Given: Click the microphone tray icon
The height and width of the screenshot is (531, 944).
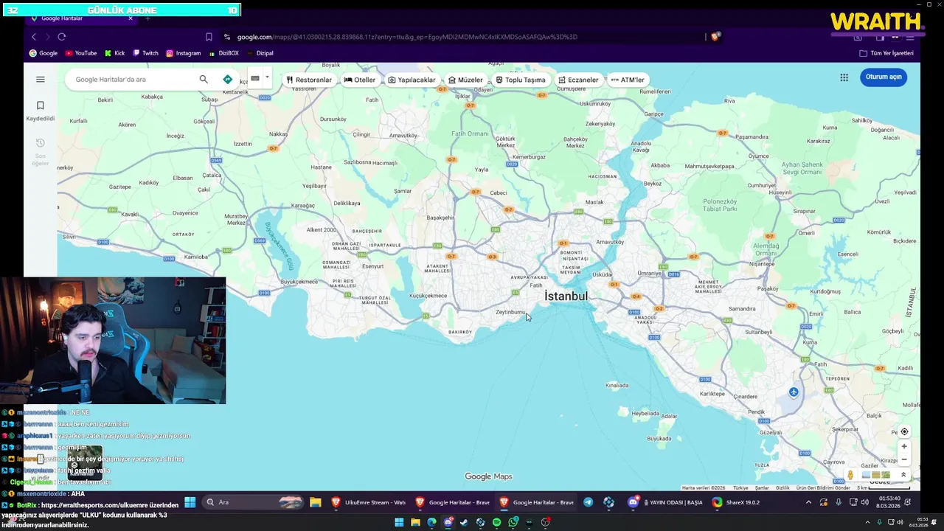Looking at the screenshot, I should point(839,502).
